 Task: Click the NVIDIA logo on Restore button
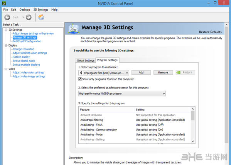179,72
